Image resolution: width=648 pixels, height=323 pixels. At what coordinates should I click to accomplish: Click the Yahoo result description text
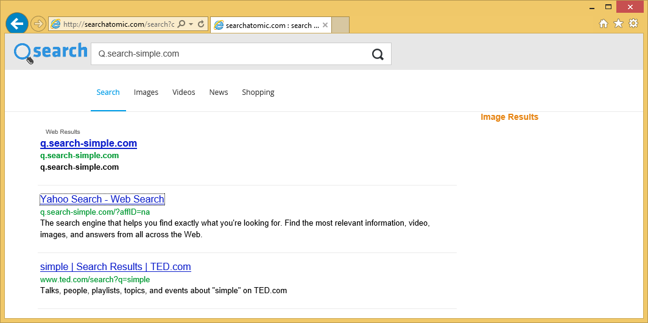pyautogui.click(x=235, y=229)
